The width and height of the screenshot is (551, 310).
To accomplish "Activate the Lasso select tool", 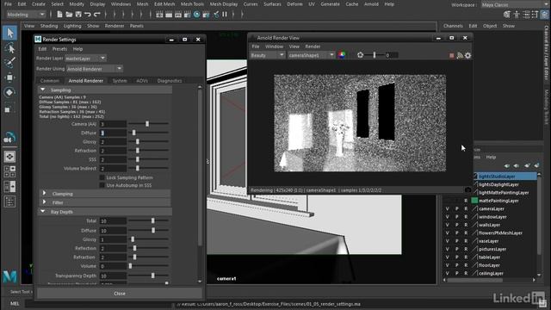I will click(9, 48).
